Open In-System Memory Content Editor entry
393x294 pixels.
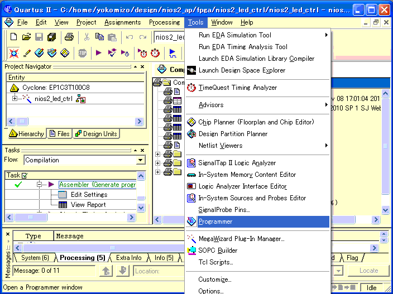click(257, 175)
